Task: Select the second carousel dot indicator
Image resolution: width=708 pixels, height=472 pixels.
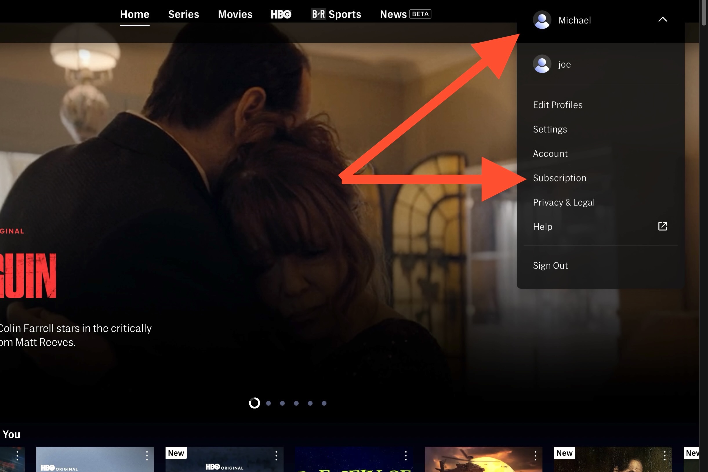Action: point(269,403)
